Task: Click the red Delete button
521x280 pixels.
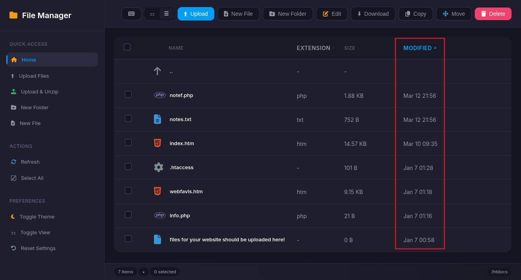Action: [x=493, y=14]
